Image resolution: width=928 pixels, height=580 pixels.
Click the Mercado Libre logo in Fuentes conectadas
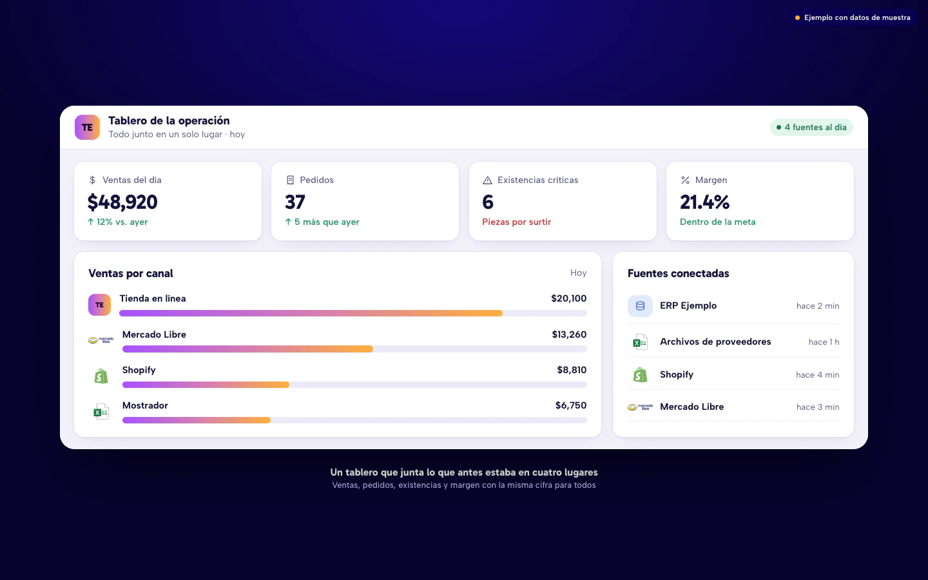click(640, 407)
